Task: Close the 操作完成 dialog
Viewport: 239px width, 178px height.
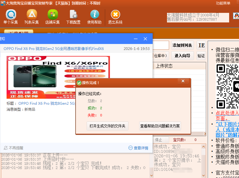Action: 183,81
